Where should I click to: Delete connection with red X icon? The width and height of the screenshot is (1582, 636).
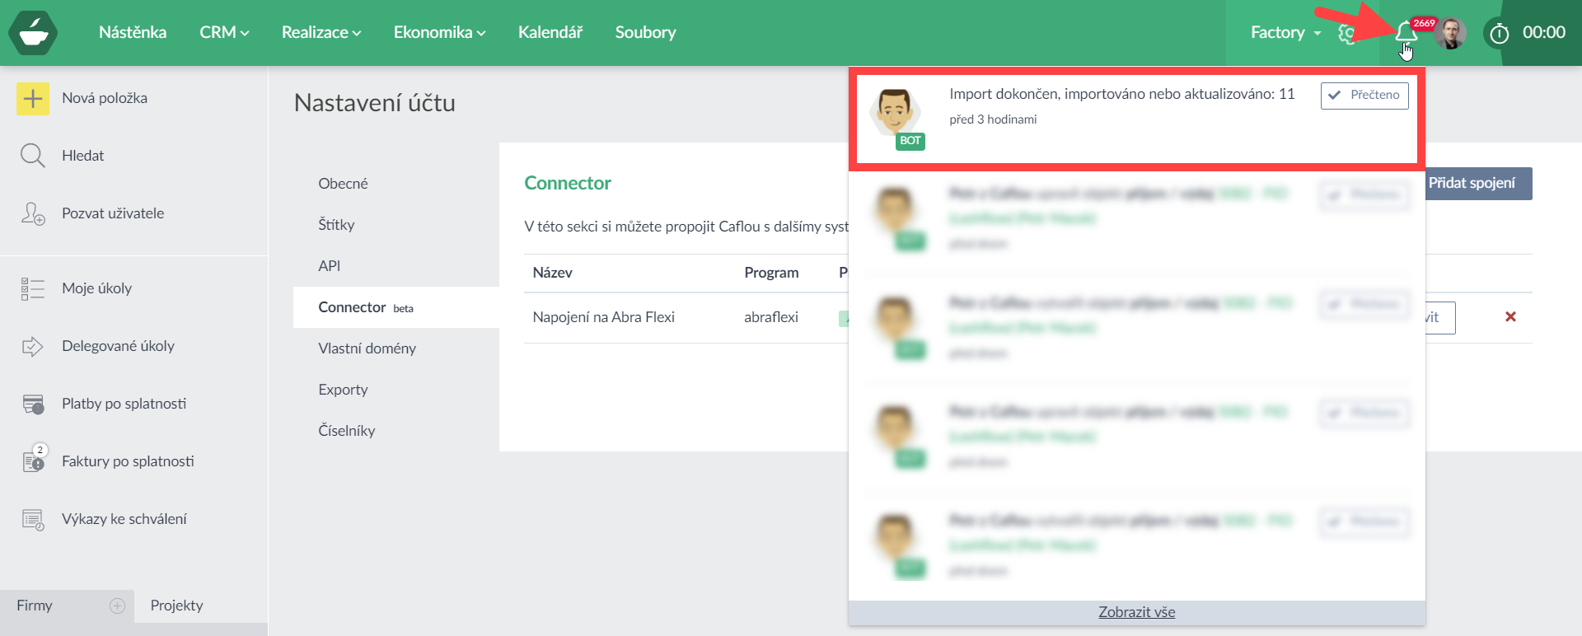pyautogui.click(x=1510, y=317)
